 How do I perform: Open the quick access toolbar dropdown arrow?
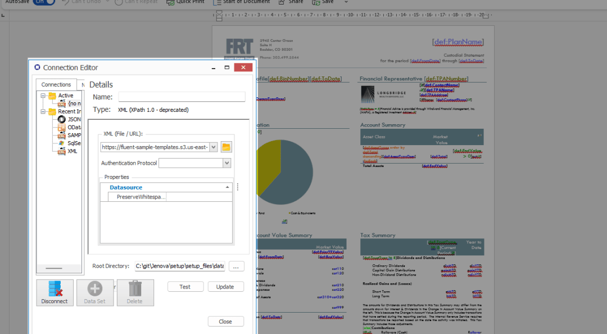click(346, 2)
